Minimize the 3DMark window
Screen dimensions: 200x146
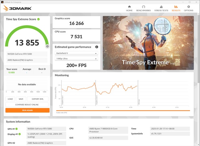pyautogui.click(x=183, y=2)
